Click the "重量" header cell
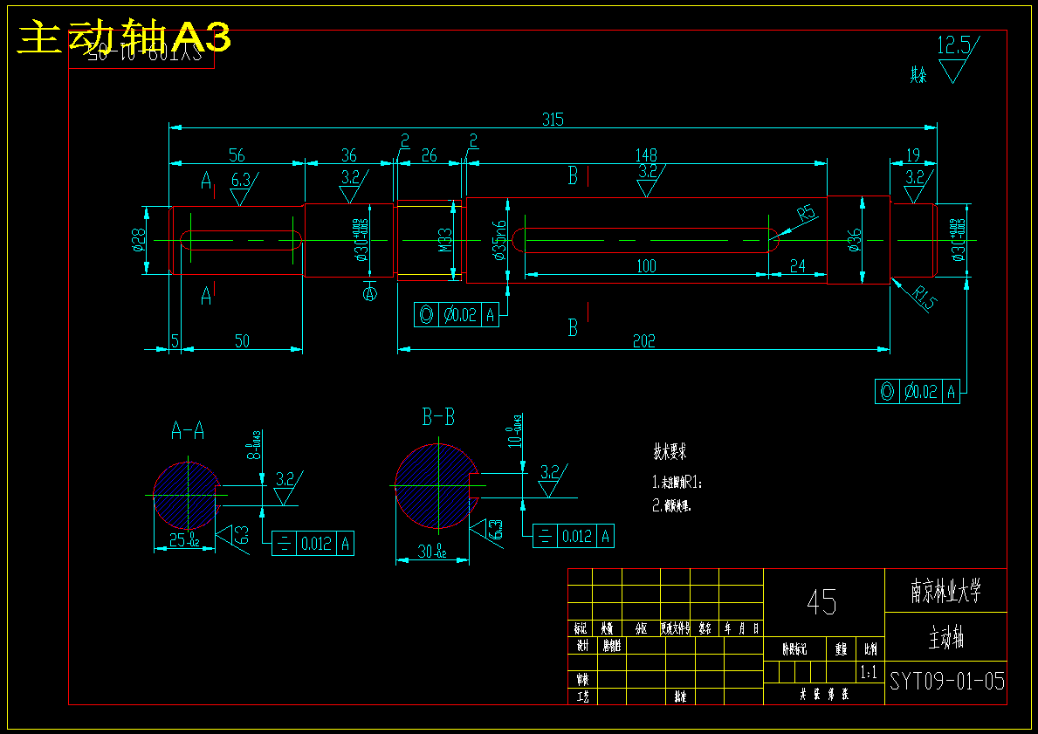1038x734 pixels. 841,650
